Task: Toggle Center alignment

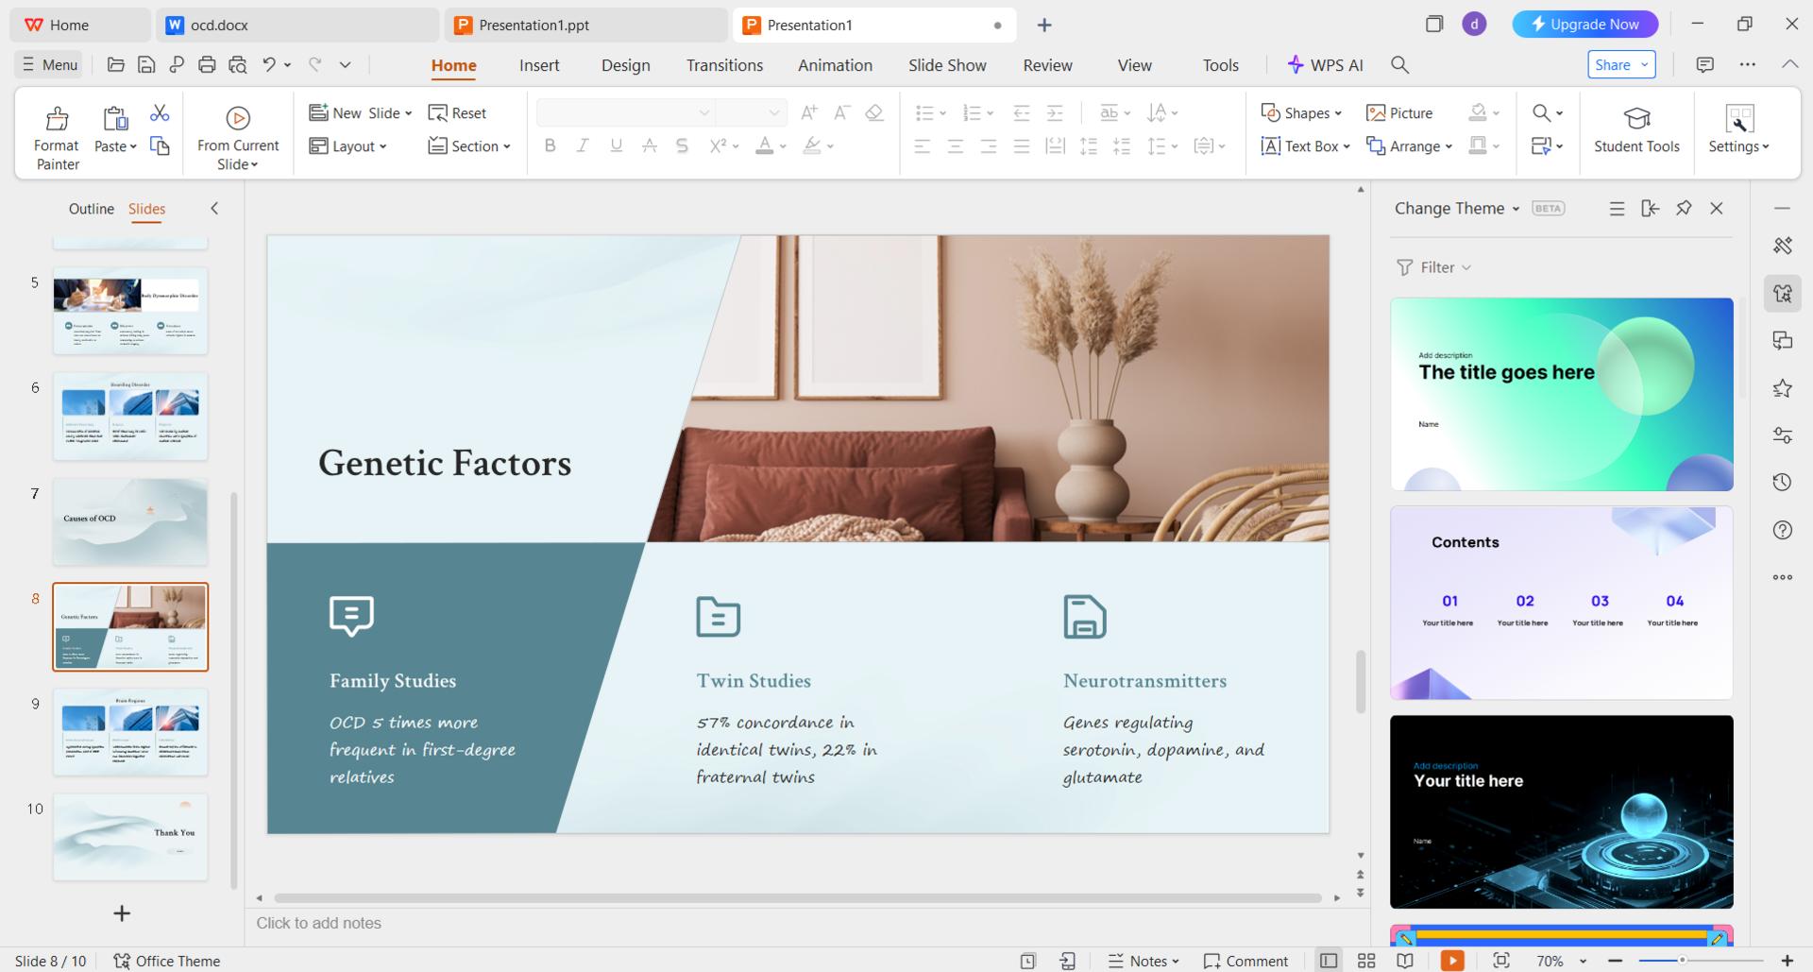Action: (956, 145)
